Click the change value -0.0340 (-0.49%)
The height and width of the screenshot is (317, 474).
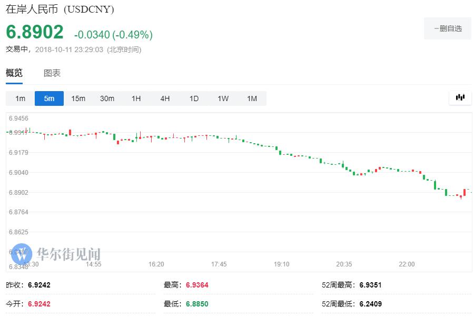[x=113, y=35]
